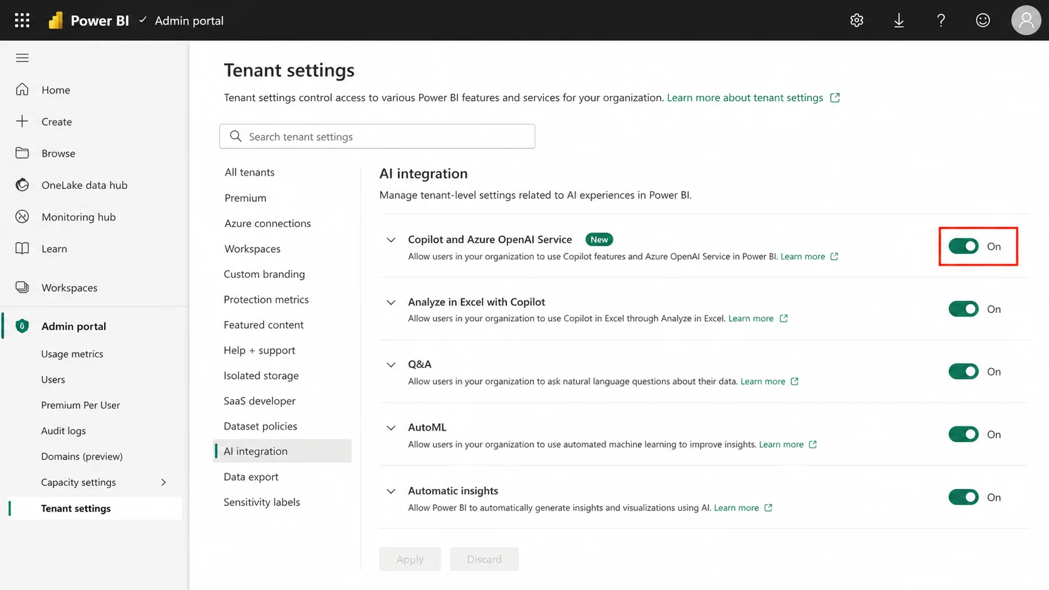This screenshot has width=1049, height=590.
Task: Click the Workspaces icon in sidebar
Action: tap(22, 287)
